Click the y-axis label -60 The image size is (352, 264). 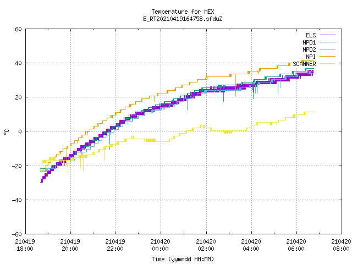(17, 234)
